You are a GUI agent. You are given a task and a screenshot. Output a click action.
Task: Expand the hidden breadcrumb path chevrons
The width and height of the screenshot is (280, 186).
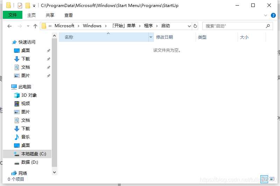click(x=50, y=26)
